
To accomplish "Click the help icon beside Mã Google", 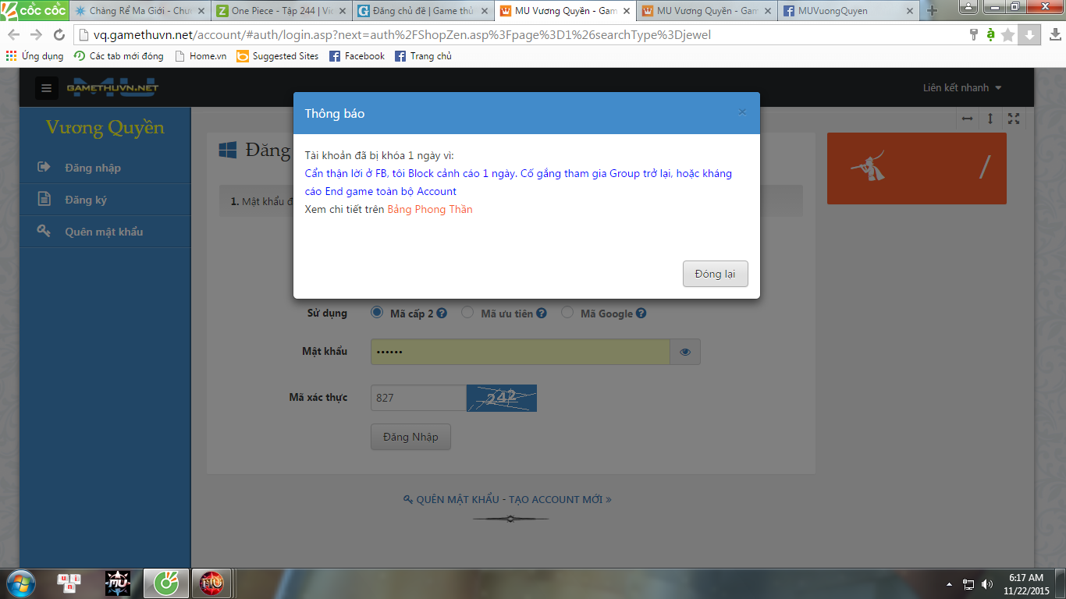I will coord(641,314).
